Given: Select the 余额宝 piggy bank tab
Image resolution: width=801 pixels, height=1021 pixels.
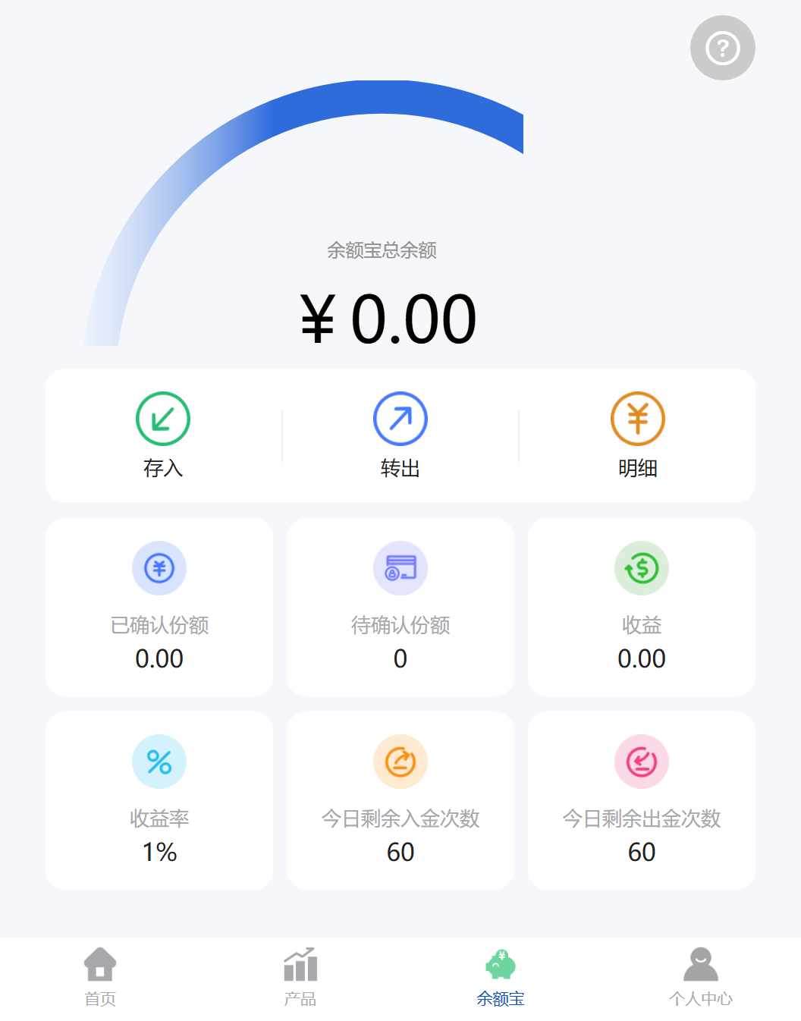Looking at the screenshot, I should coord(501,977).
